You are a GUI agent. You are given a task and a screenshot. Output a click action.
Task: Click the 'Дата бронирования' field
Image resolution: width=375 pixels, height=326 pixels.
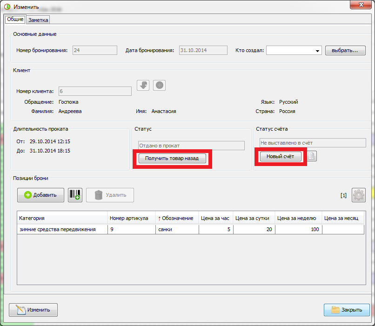click(x=203, y=50)
